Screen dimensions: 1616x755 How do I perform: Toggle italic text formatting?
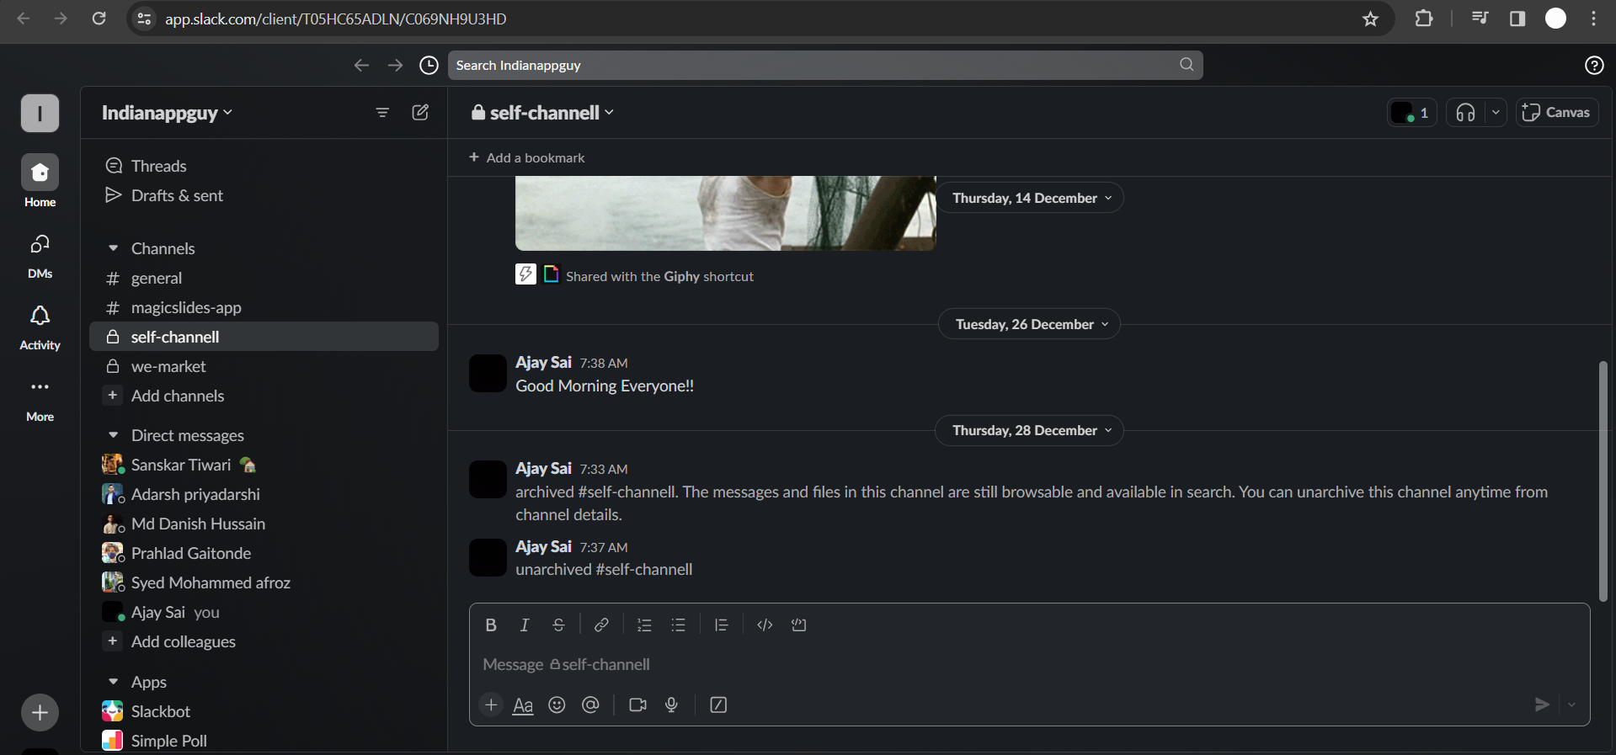pos(525,625)
